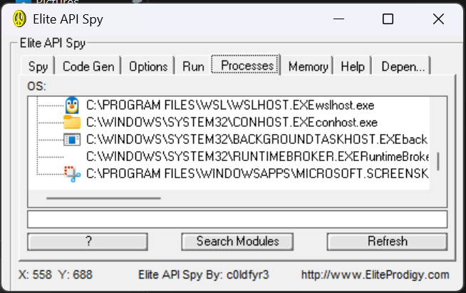
Task: Click the vertical scrollbar thumb in process list
Action: pos(437,162)
